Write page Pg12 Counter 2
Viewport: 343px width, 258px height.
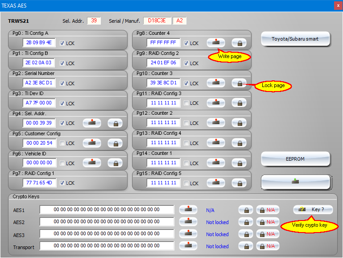pyautogui.click(x=216, y=122)
